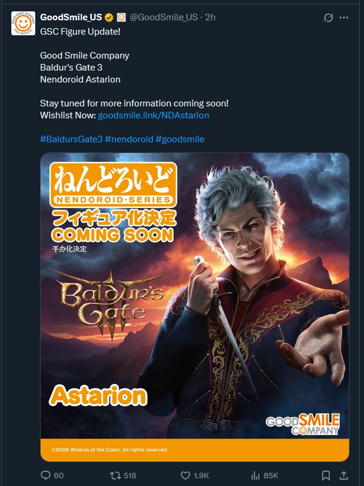Image resolution: width=364 pixels, height=486 pixels.
Task: Click the GoodSmile_US profile avatar
Action: [x=23, y=23]
